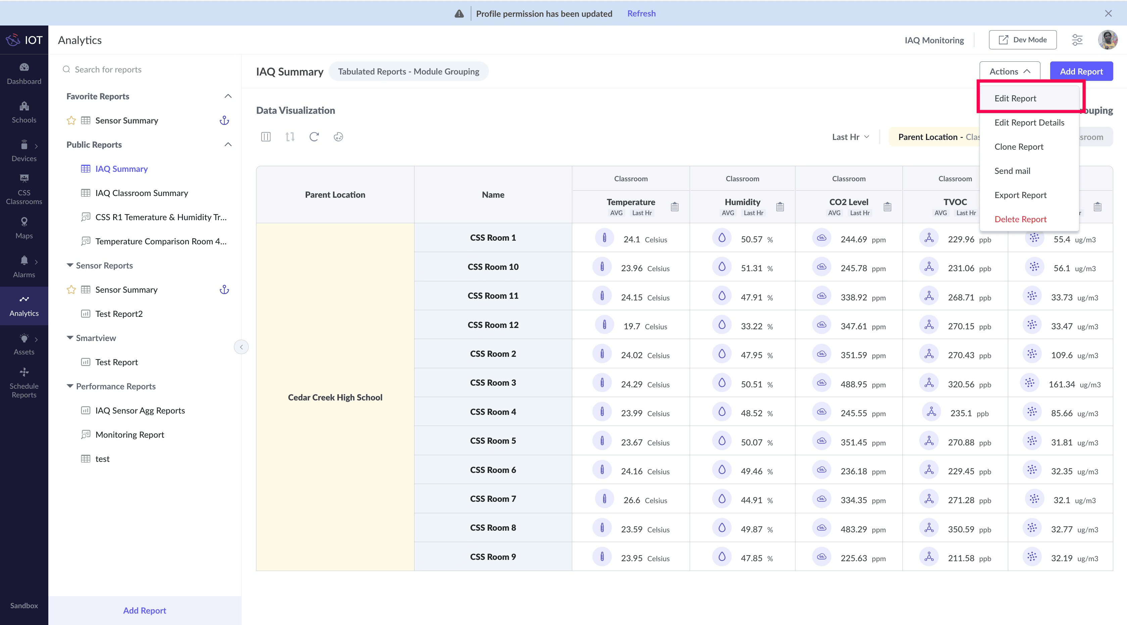The width and height of the screenshot is (1127, 625).
Task: Choose Delete Report in the Actions menu
Action: point(1020,219)
